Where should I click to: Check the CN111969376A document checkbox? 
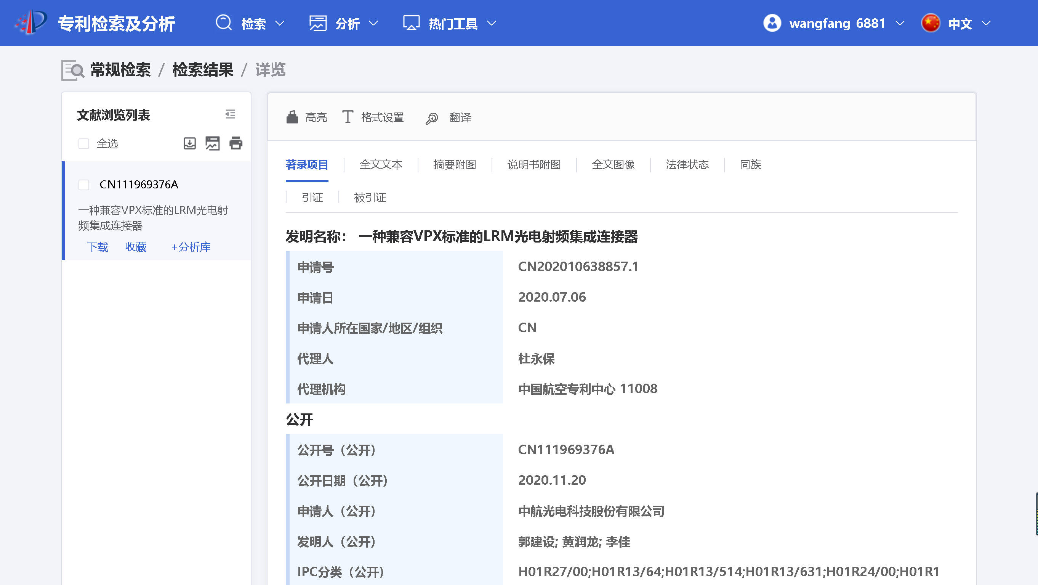[84, 185]
